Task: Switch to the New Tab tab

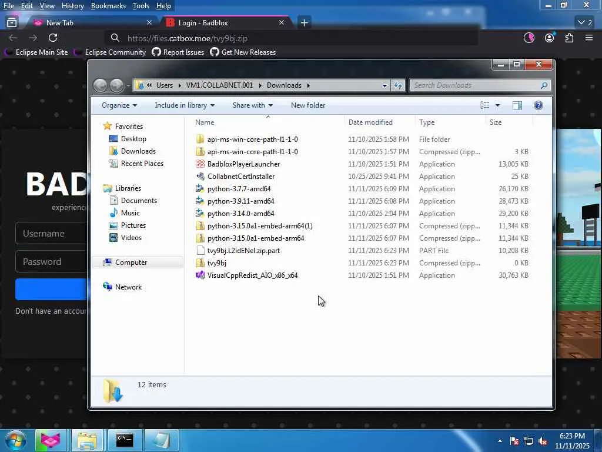Action: pyautogui.click(x=92, y=23)
